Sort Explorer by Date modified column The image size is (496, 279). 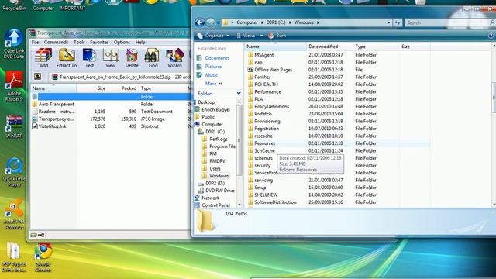tap(329, 46)
